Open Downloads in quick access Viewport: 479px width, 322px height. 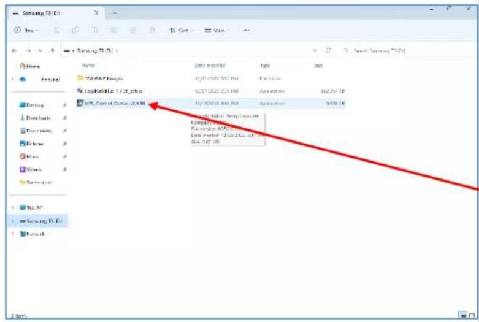coord(35,118)
